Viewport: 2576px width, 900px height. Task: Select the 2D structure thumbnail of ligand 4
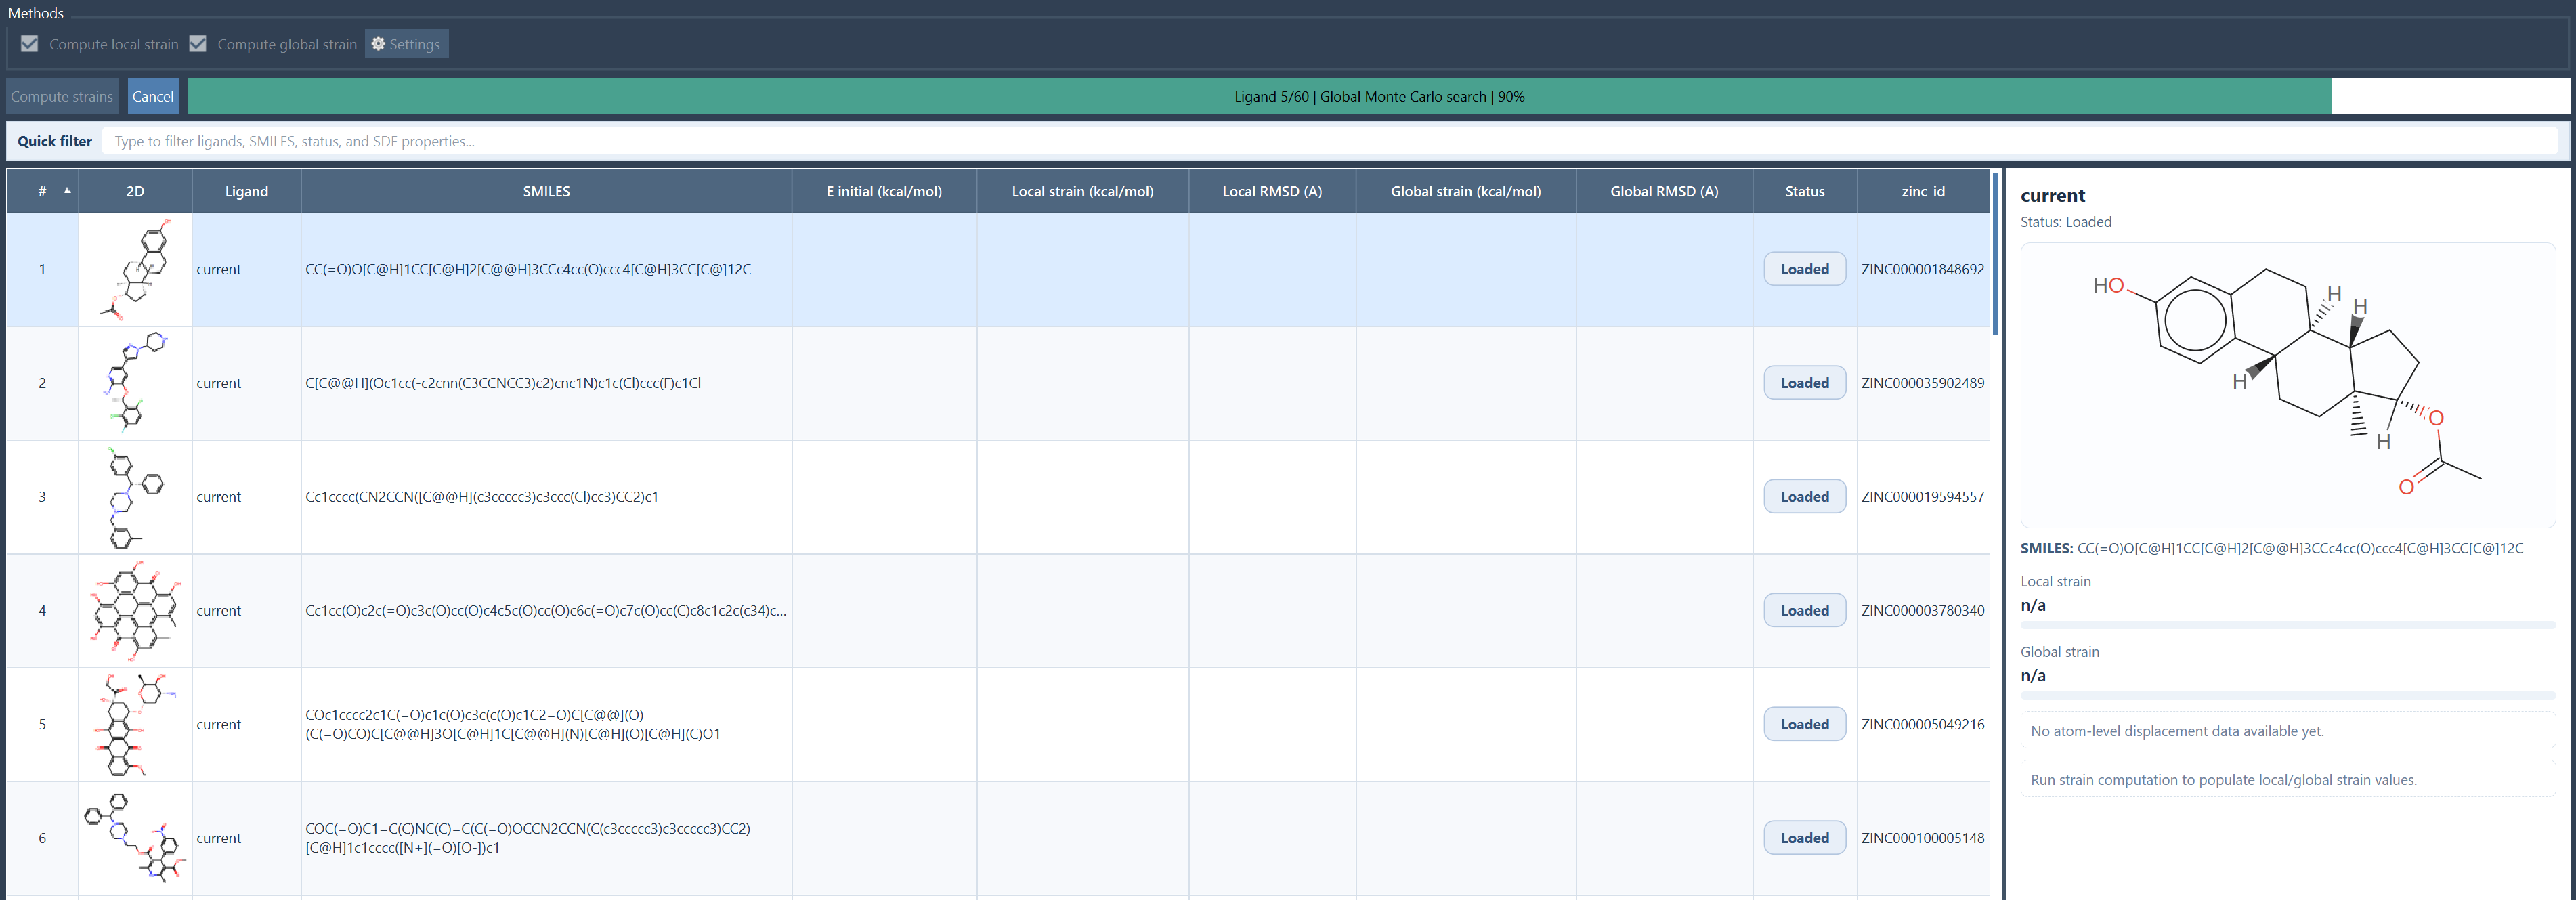[x=135, y=610]
